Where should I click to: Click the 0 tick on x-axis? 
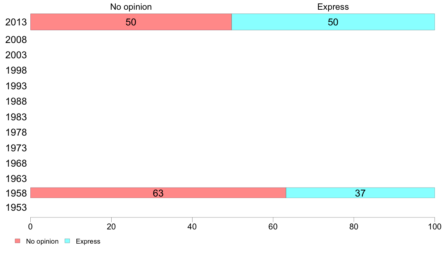coord(30,226)
